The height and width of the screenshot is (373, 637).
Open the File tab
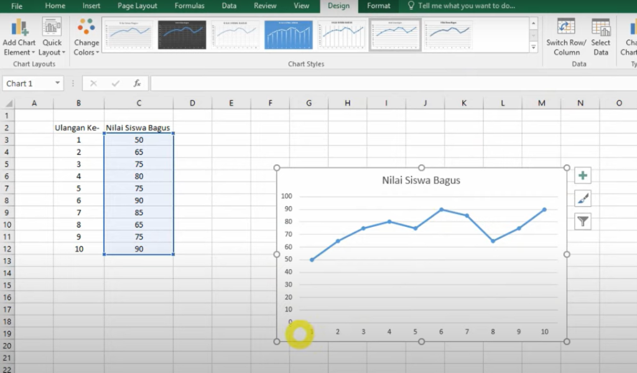point(17,6)
